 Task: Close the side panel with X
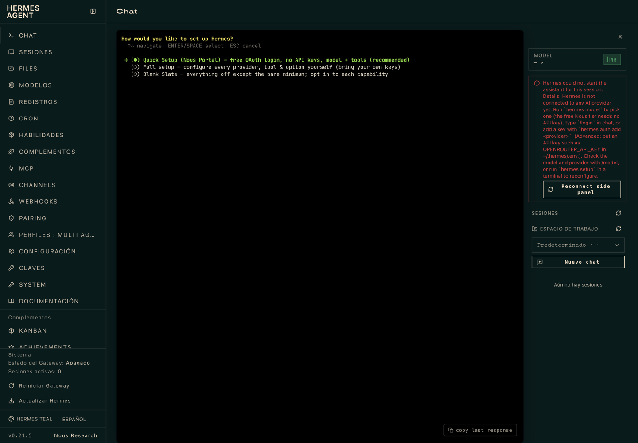[x=620, y=37]
